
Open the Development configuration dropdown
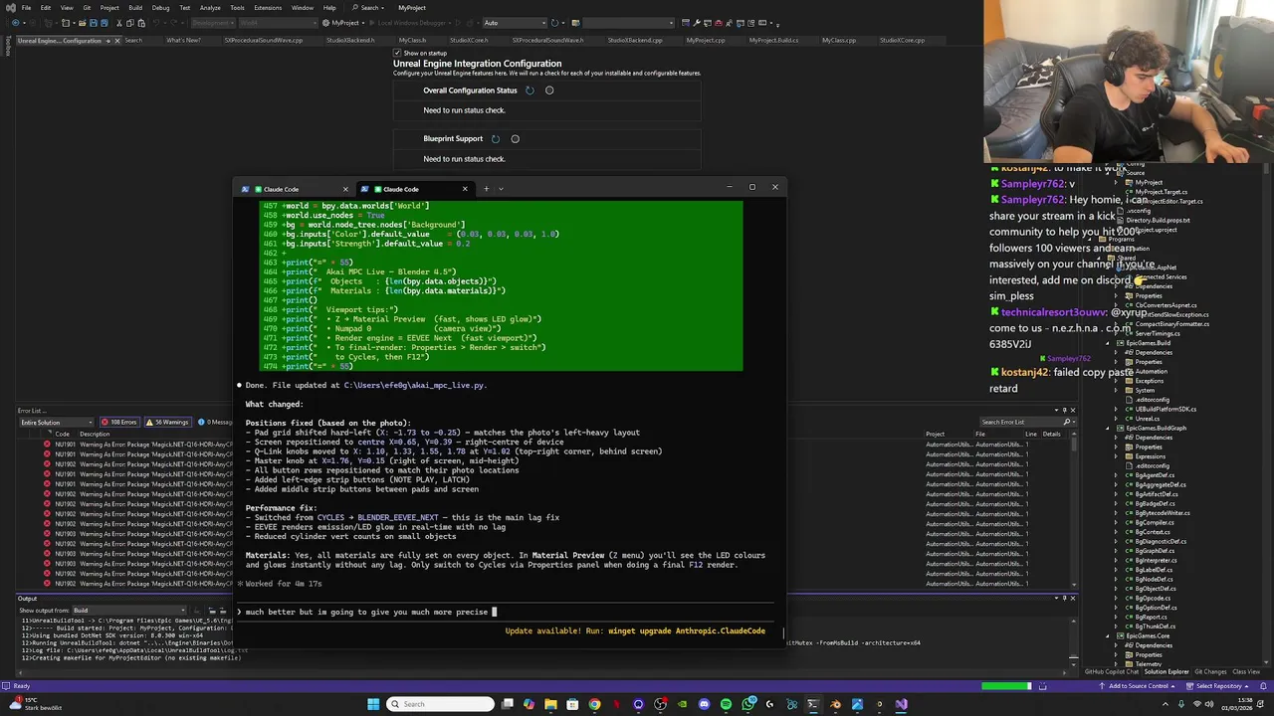(x=212, y=23)
